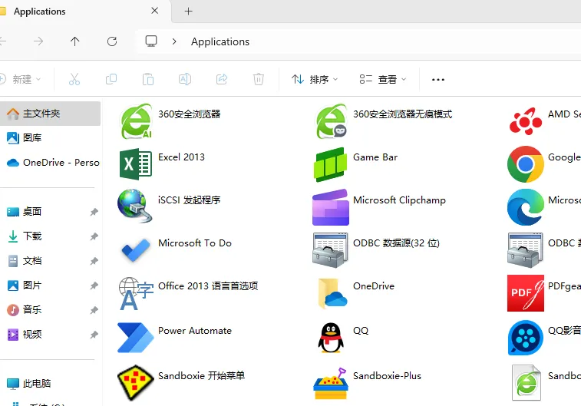The image size is (581, 406).
Task: Select the iSCSI 发起程序 globe icon
Action: click(x=135, y=206)
